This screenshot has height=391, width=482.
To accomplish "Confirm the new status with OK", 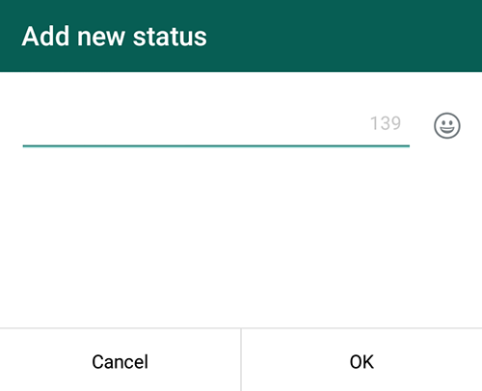I will coord(361,362).
